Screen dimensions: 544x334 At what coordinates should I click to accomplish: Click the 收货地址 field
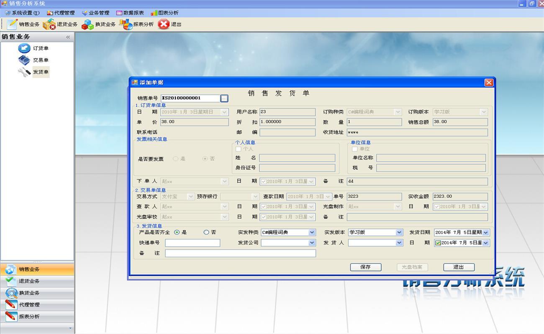417,132
